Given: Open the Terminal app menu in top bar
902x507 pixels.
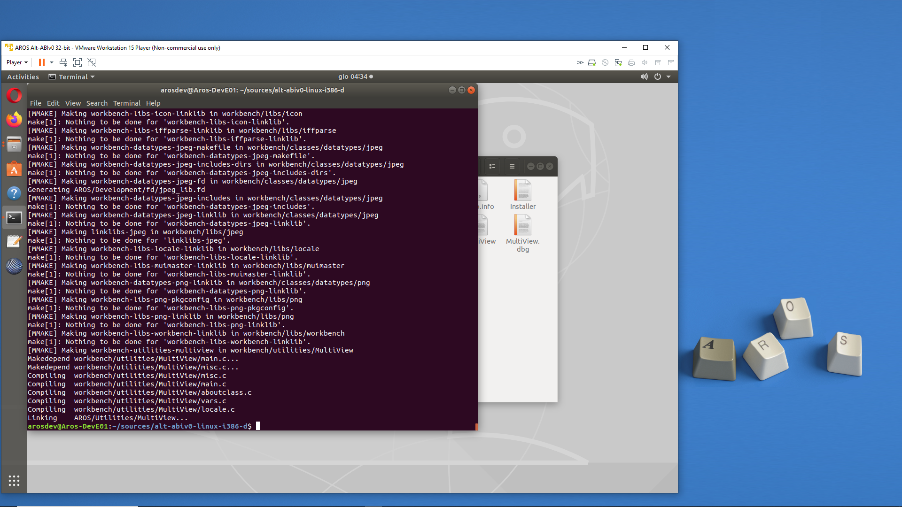Looking at the screenshot, I should pyautogui.click(x=72, y=77).
